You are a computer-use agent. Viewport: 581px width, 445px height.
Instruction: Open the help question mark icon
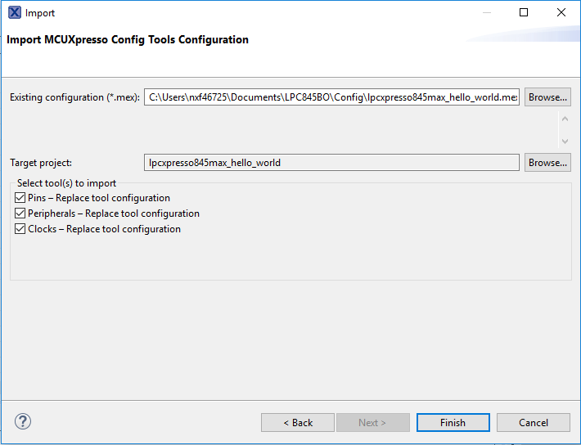coord(23,422)
